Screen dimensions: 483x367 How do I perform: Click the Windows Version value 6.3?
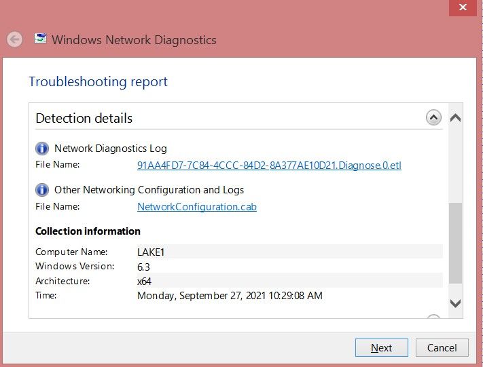click(143, 267)
